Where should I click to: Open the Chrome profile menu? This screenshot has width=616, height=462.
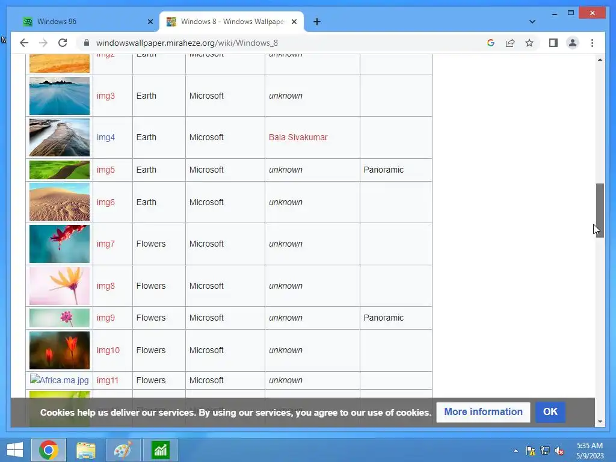(573, 43)
